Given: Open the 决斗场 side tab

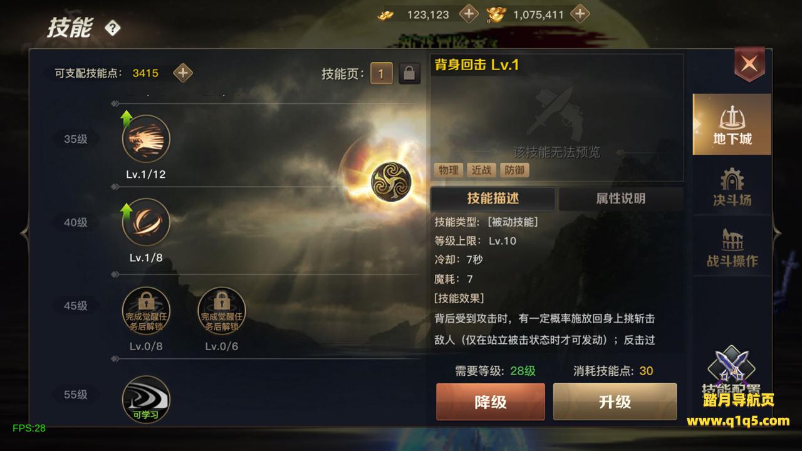Looking at the screenshot, I should 732,187.
